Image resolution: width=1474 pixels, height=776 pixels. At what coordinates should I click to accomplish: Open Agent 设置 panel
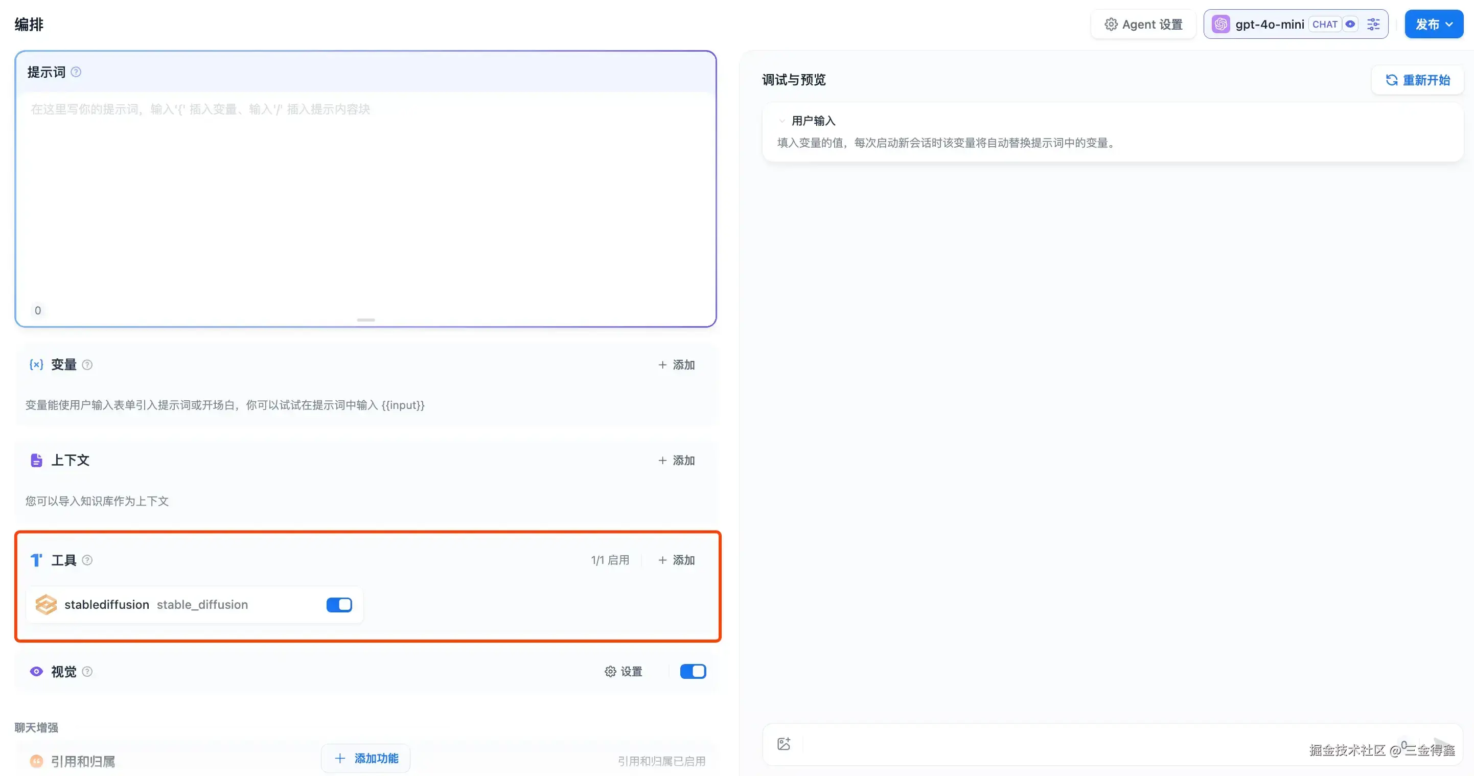click(x=1143, y=25)
